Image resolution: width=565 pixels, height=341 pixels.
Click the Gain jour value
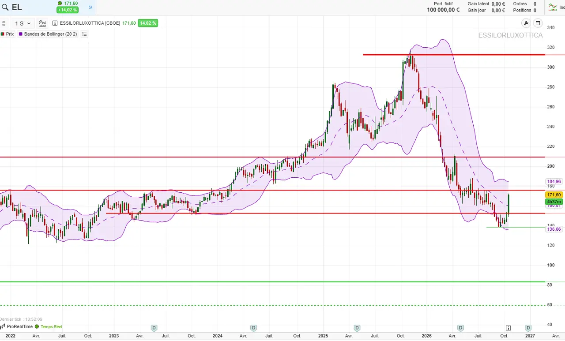(x=498, y=11)
